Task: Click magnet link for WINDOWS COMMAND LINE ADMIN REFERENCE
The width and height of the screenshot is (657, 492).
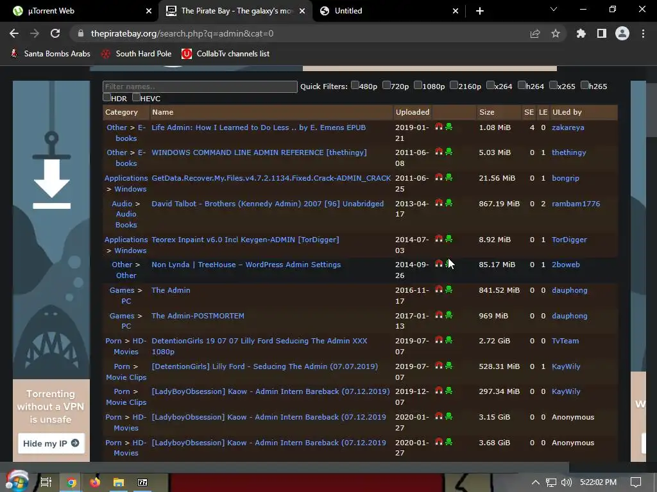Action: click(x=439, y=151)
